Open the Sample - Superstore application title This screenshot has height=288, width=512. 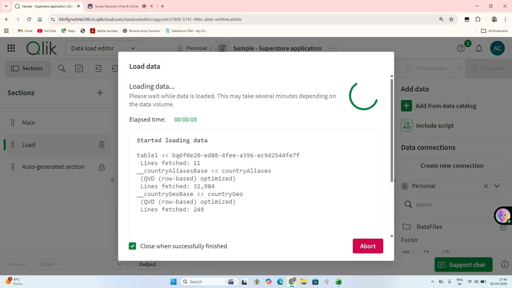(277, 48)
